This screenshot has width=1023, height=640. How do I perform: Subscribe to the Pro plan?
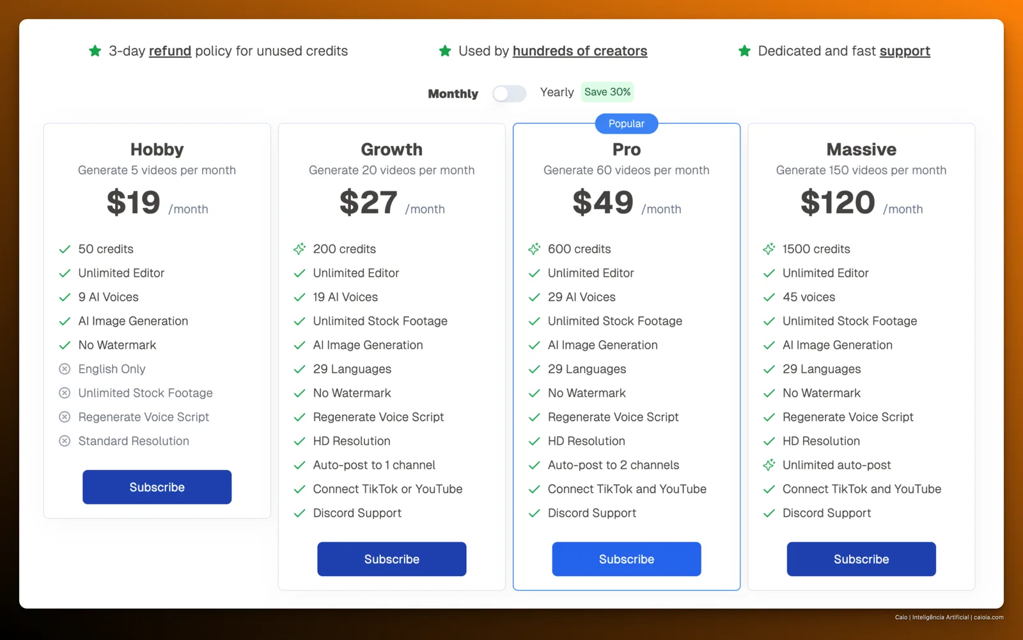627,559
